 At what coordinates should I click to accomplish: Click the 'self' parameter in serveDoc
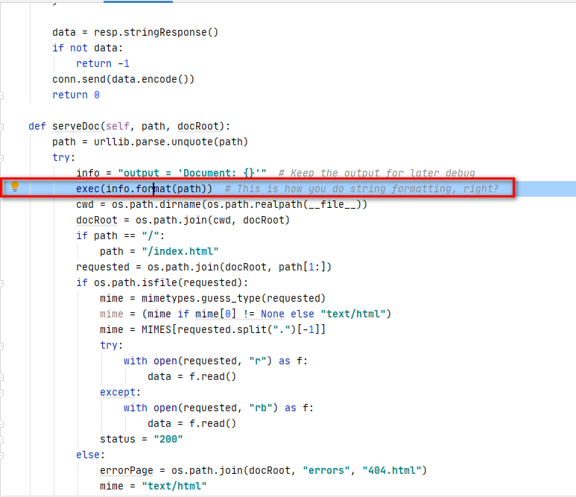[x=117, y=127]
